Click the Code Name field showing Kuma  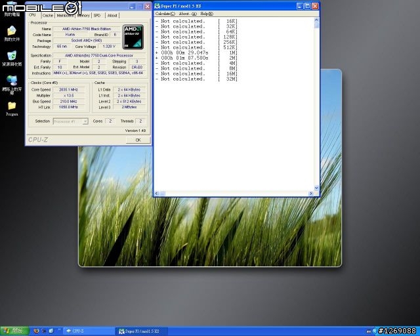click(x=70, y=35)
